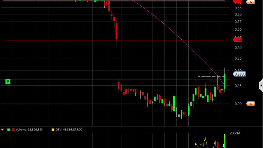Image resolution: width=263 pixels, height=148 pixels.
Task: Select the current price label 0.2880
Action: [x=239, y=74]
